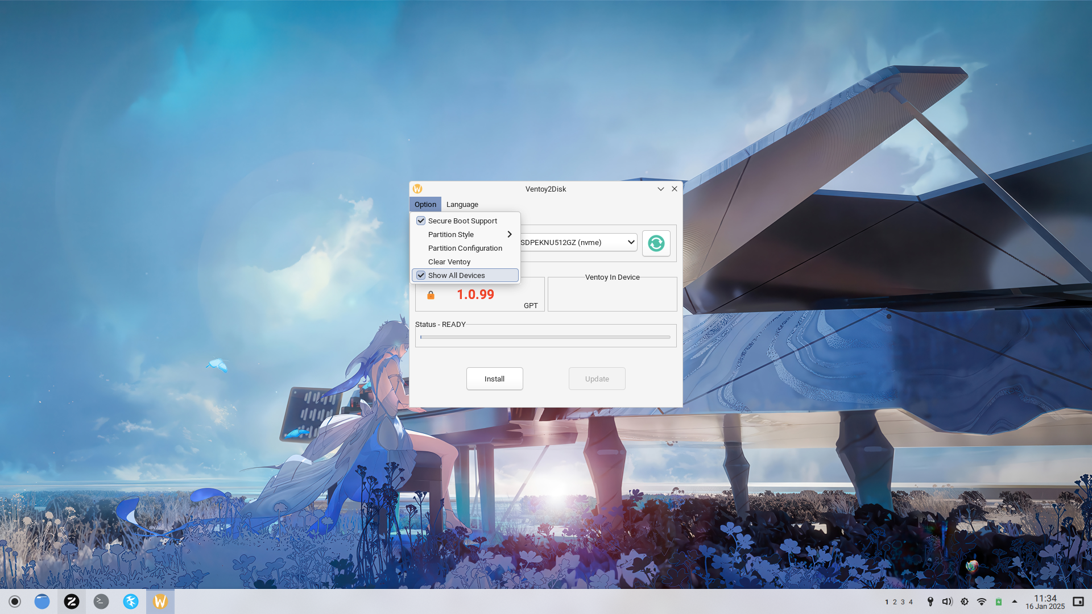The height and width of the screenshot is (614, 1092).
Task: Click the orange secure boot lock icon
Action: [431, 295]
